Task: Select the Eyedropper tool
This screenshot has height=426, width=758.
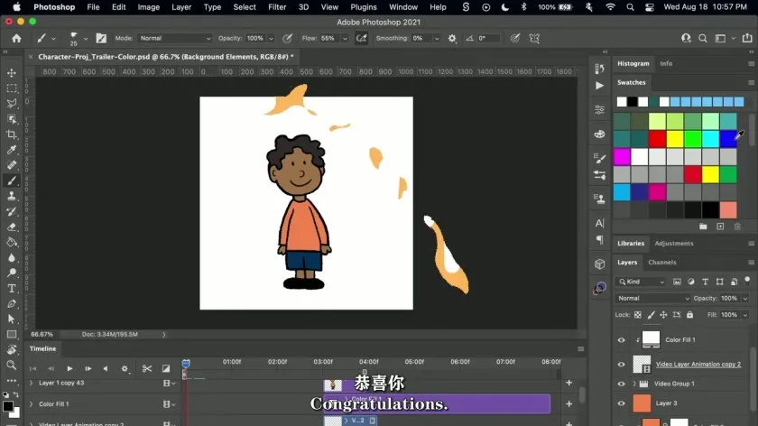Action: click(12, 150)
